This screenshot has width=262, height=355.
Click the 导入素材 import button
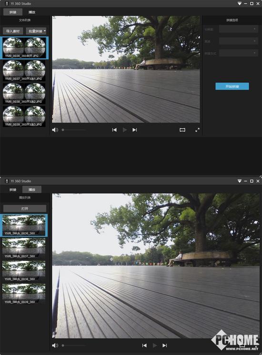(x=13, y=31)
